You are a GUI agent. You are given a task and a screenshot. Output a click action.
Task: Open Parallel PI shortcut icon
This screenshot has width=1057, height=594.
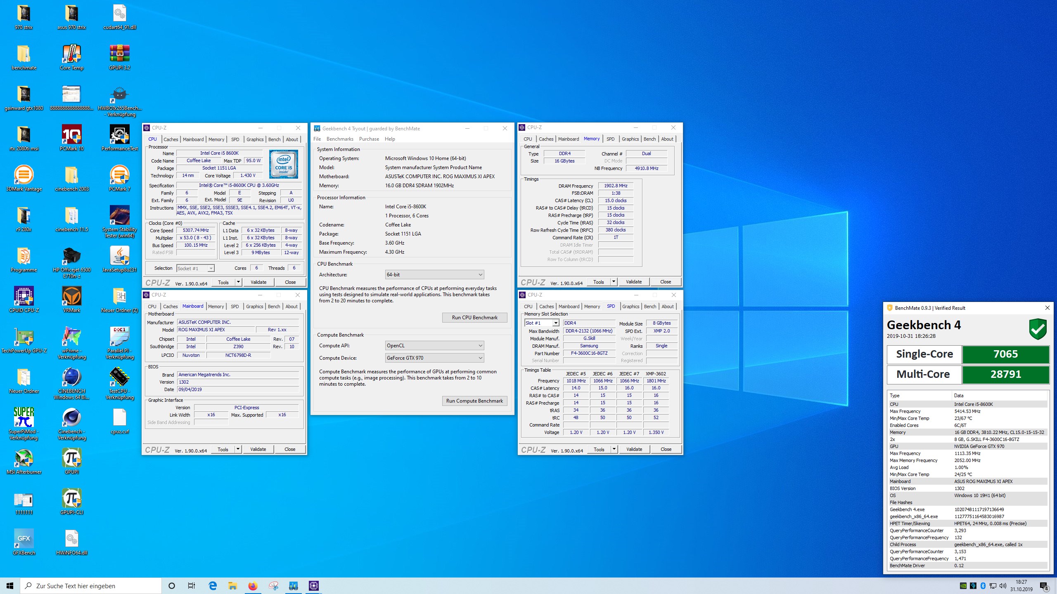[x=120, y=343]
